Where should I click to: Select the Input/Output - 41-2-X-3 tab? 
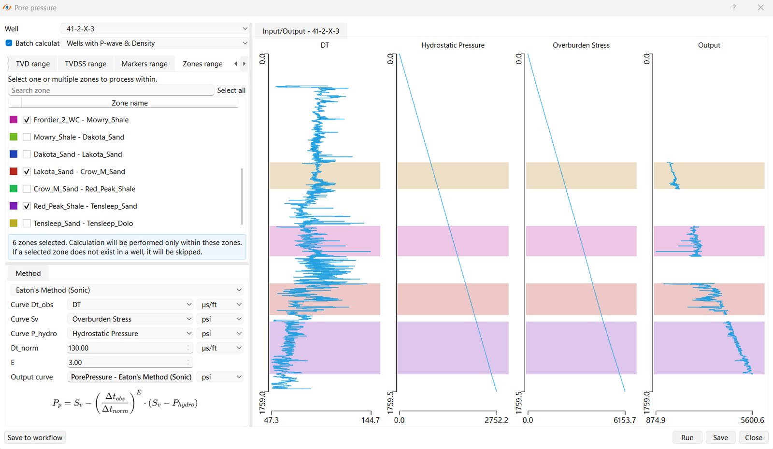point(301,31)
